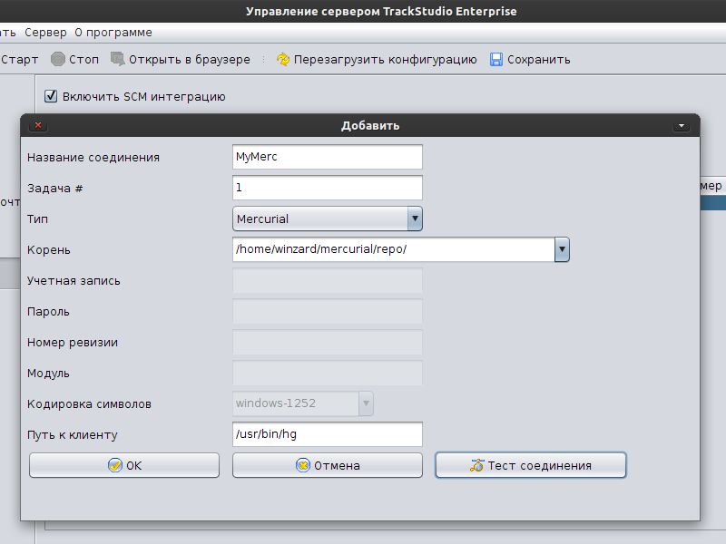Image resolution: width=726 pixels, height=544 pixels.
Task: Click the Open in browser icon
Action: click(118, 60)
